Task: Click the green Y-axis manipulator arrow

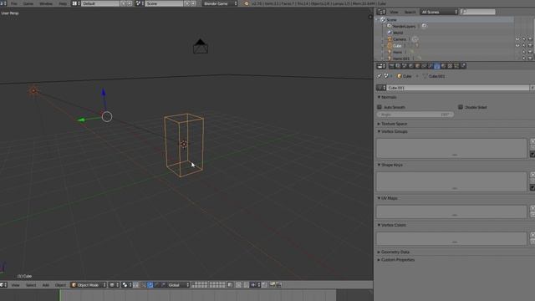Action: point(82,120)
